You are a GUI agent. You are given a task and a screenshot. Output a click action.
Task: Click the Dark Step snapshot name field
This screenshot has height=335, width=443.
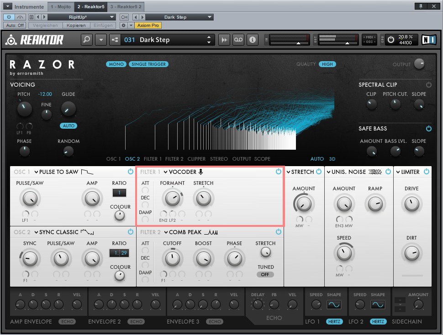point(168,40)
